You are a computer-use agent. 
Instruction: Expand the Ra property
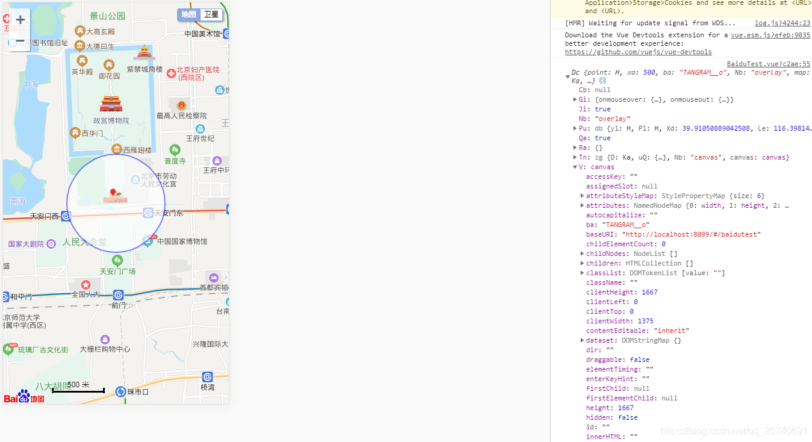point(575,148)
